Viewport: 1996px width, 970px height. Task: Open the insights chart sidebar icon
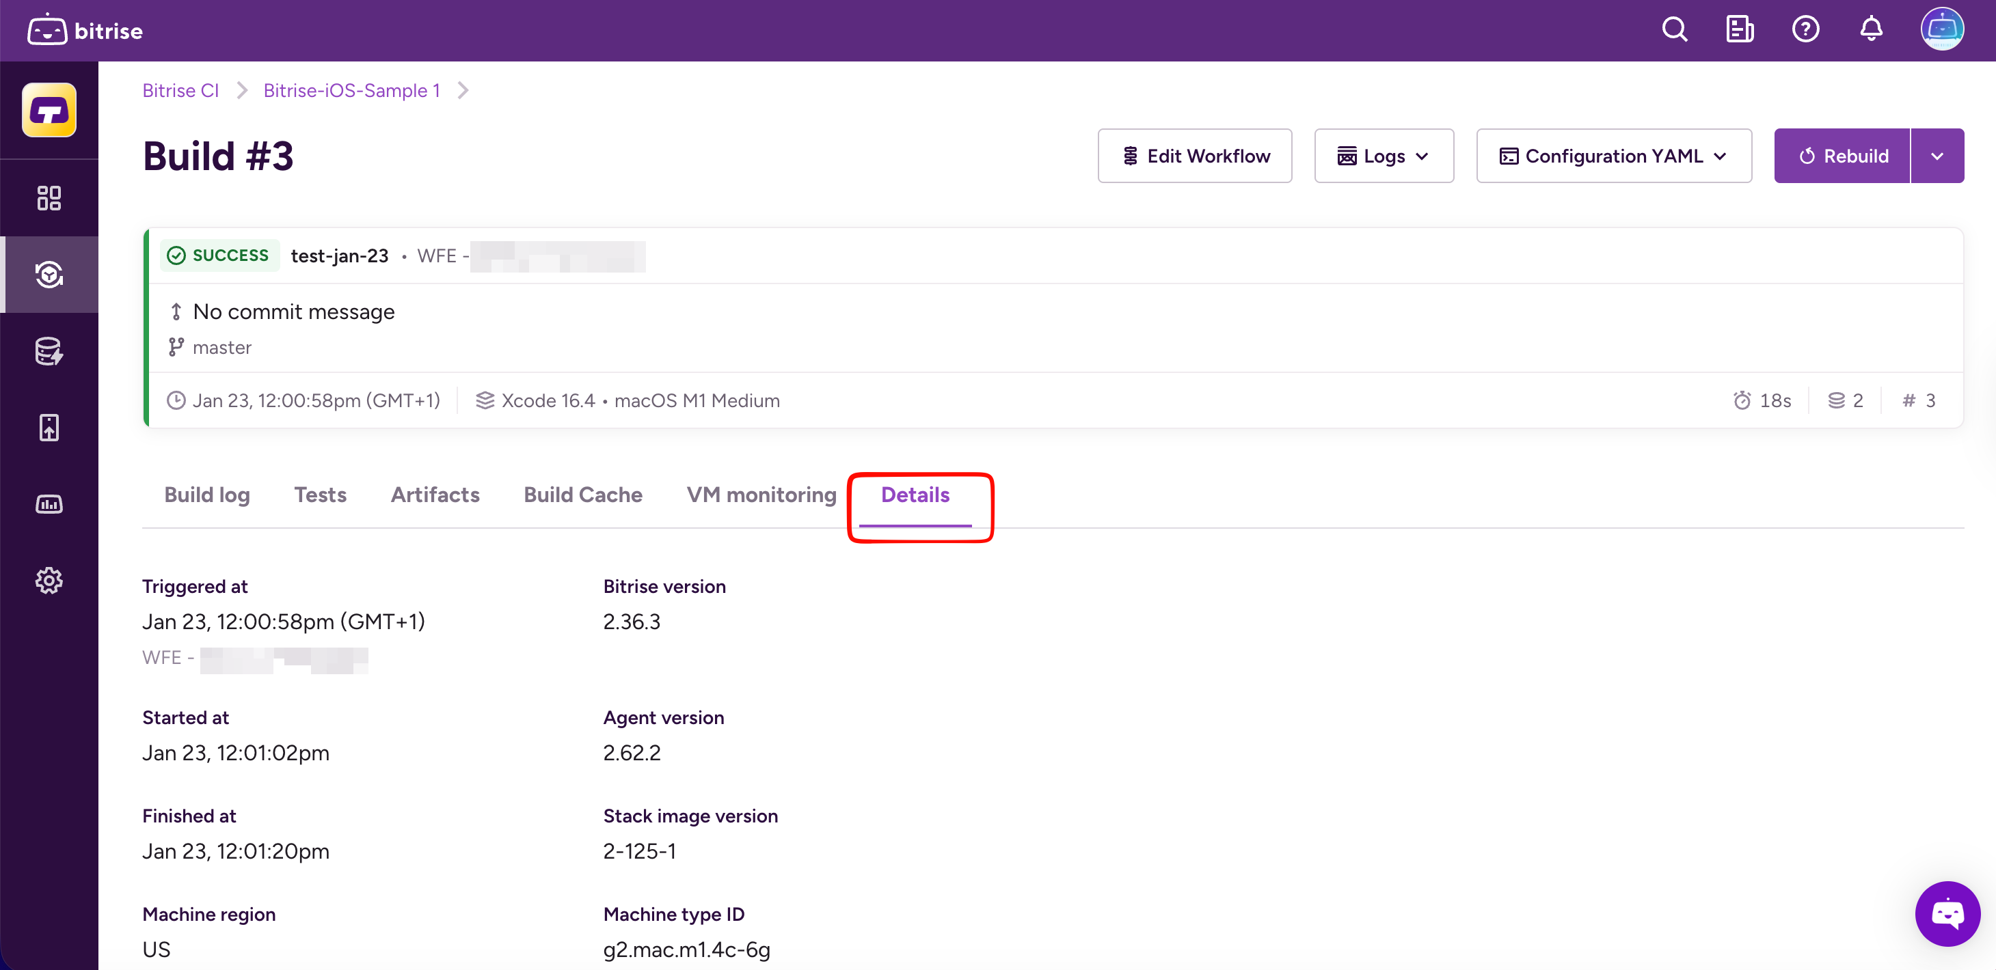coord(49,505)
